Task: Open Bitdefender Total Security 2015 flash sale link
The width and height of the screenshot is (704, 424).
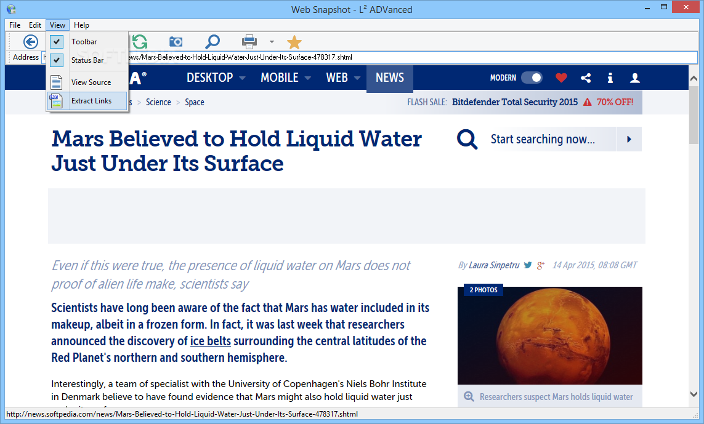Action: click(x=514, y=102)
